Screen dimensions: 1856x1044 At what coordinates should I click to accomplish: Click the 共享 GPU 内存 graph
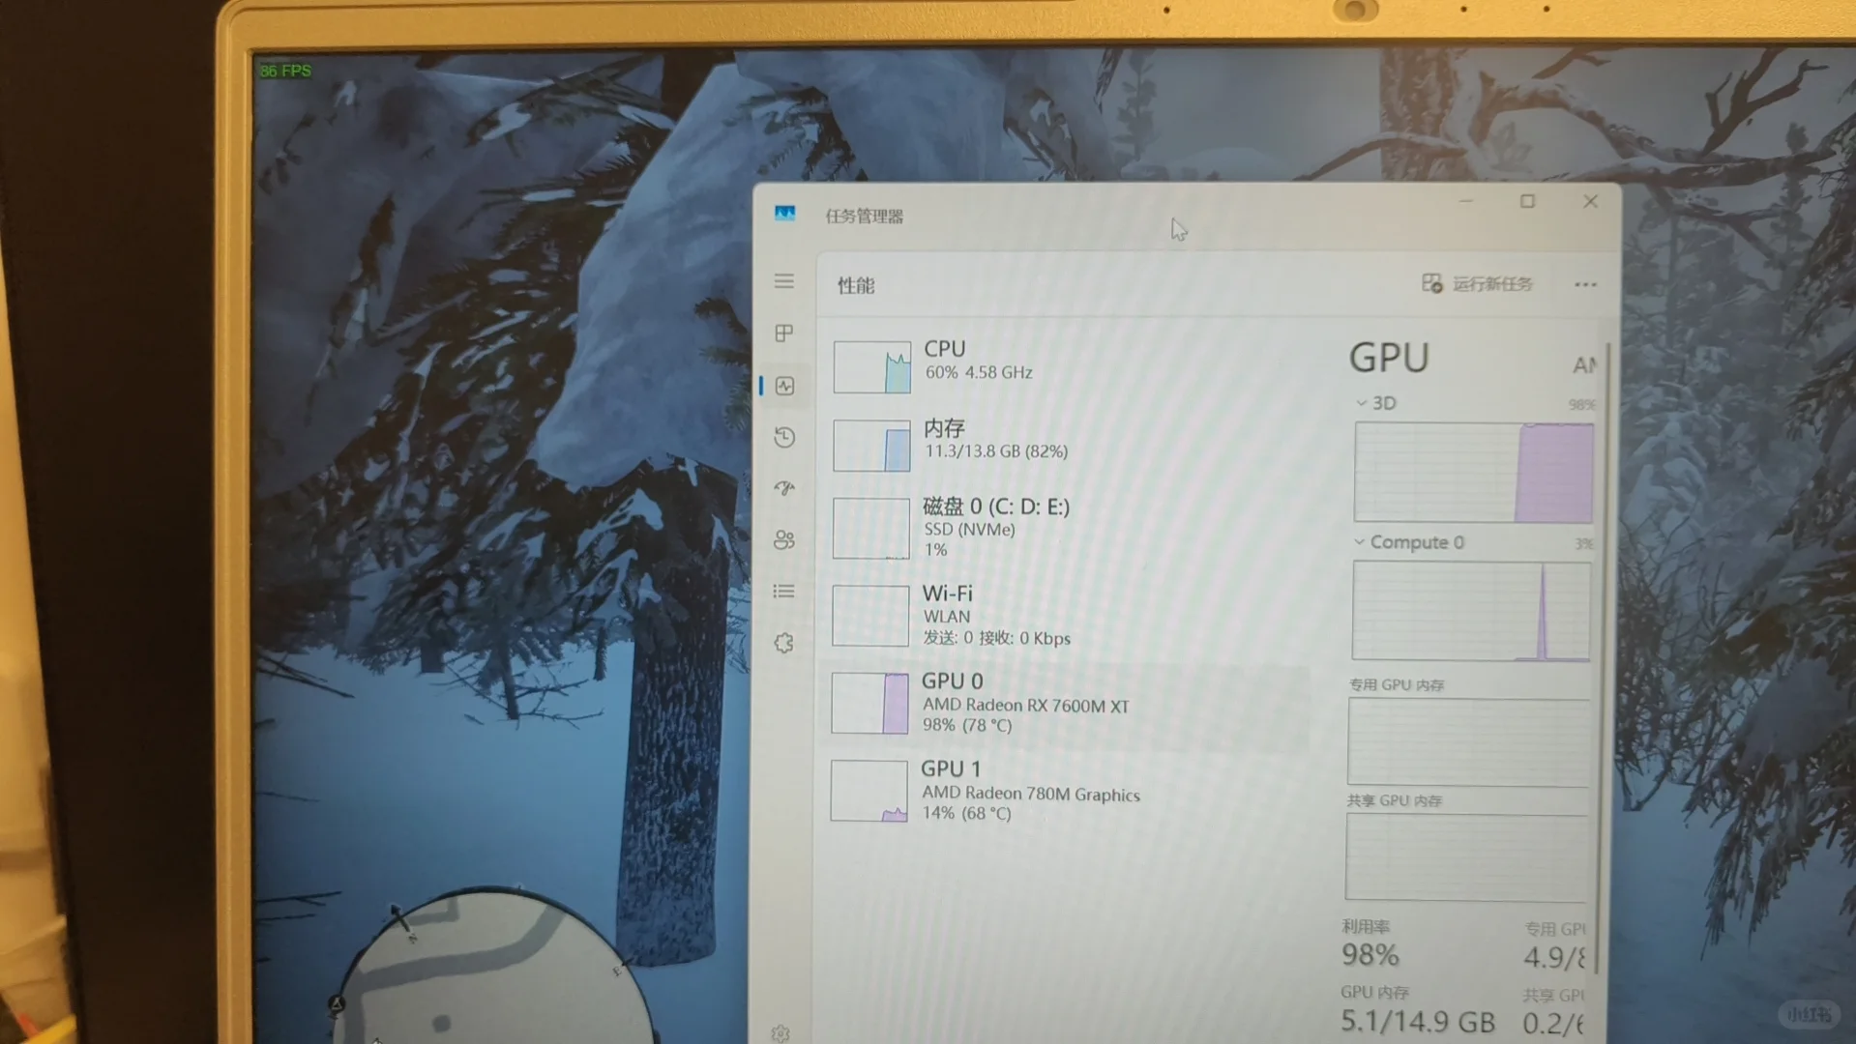[x=1466, y=856]
